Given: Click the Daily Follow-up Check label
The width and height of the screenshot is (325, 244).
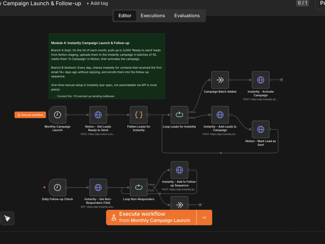Looking at the screenshot, I should 58,199.
